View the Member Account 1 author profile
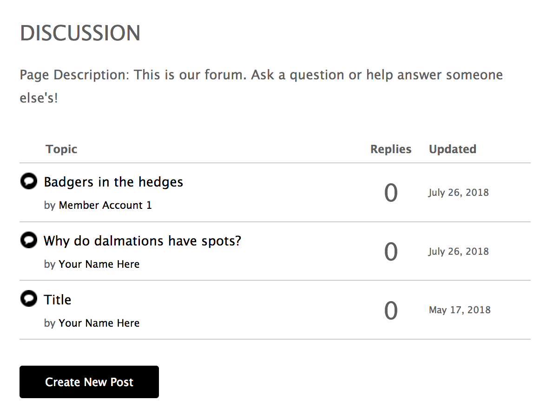540x413 pixels. pyautogui.click(x=105, y=205)
